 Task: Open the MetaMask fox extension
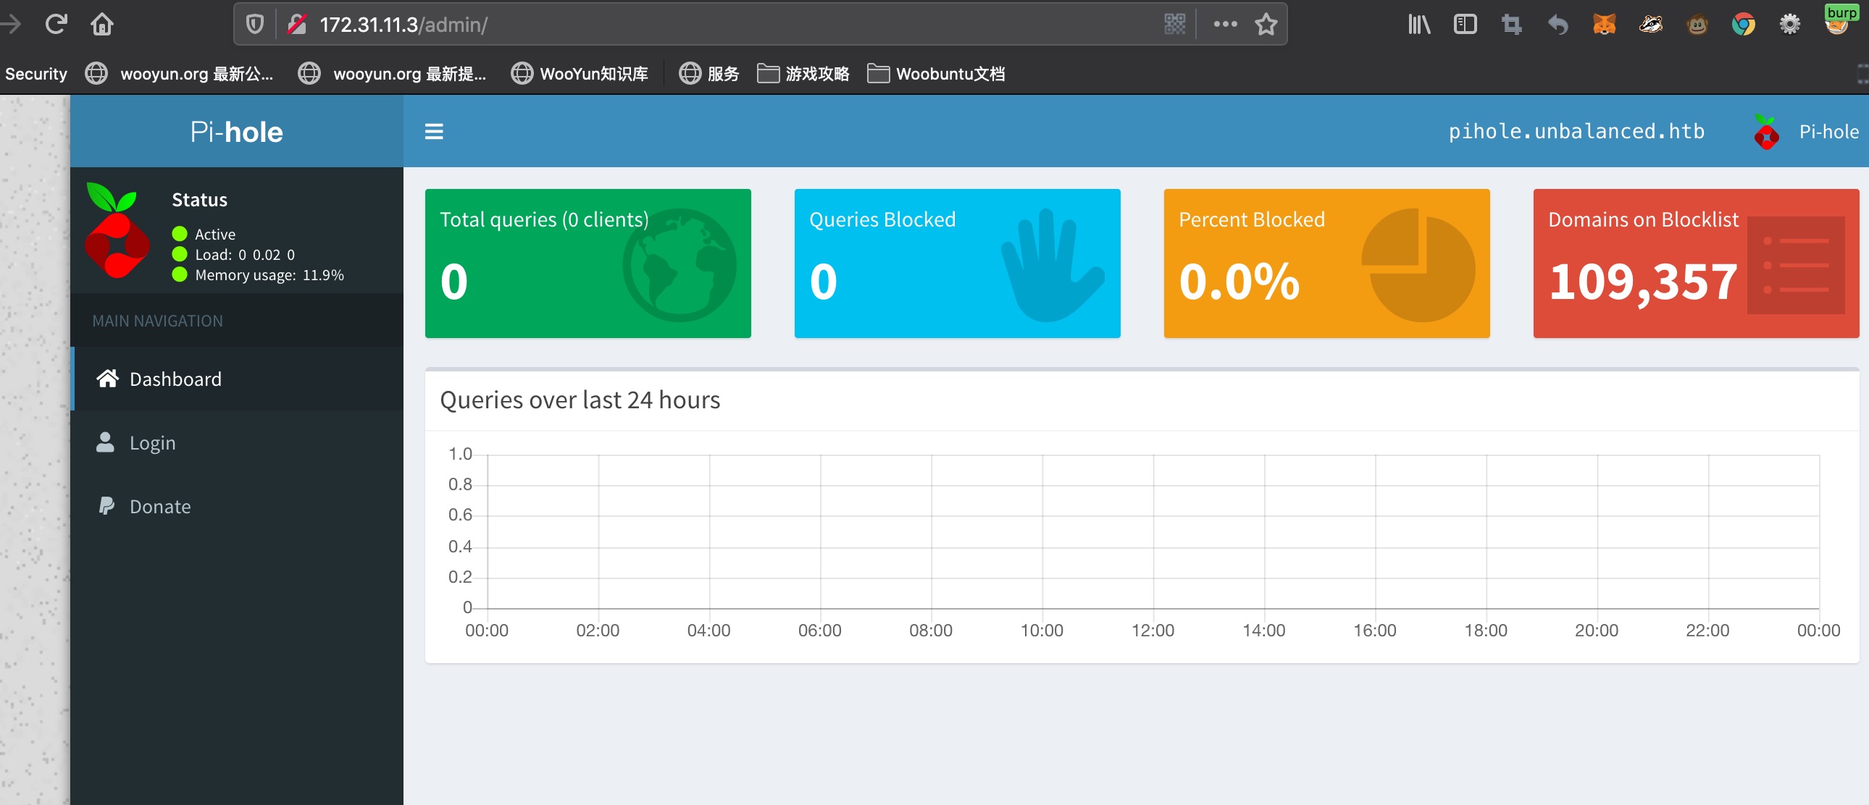1604,24
